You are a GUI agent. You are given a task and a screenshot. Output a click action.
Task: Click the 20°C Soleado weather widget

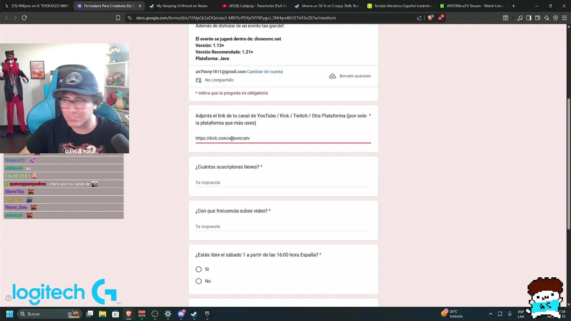tap(452, 314)
